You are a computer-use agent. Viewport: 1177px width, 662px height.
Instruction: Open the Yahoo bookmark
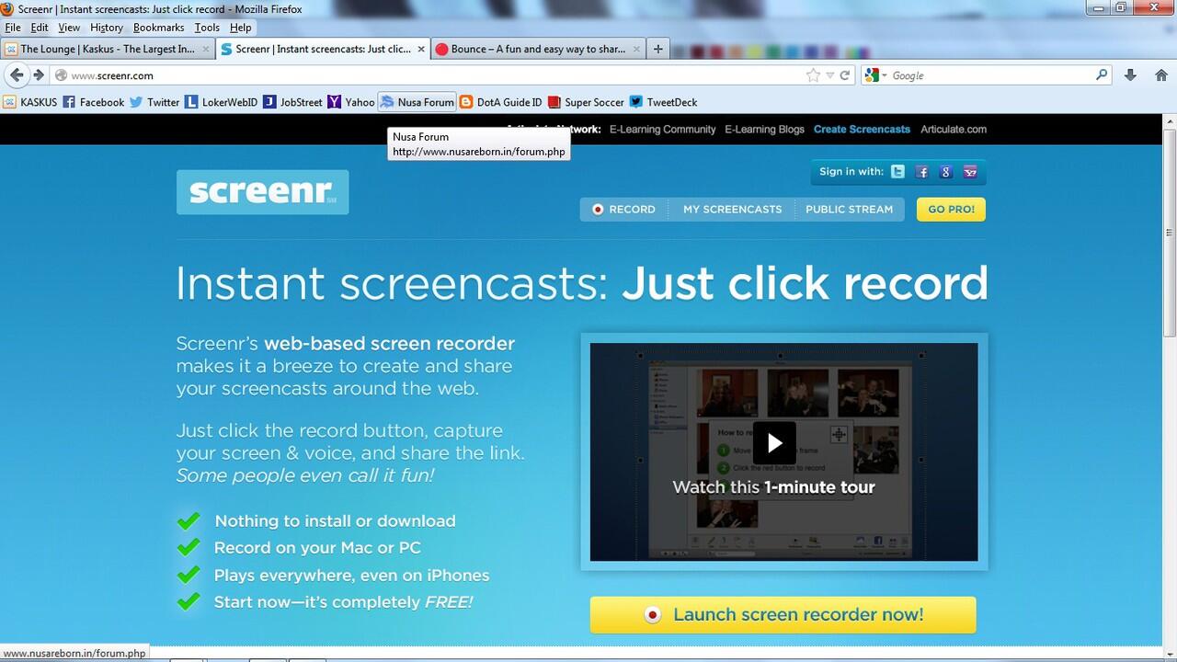pyautogui.click(x=351, y=102)
